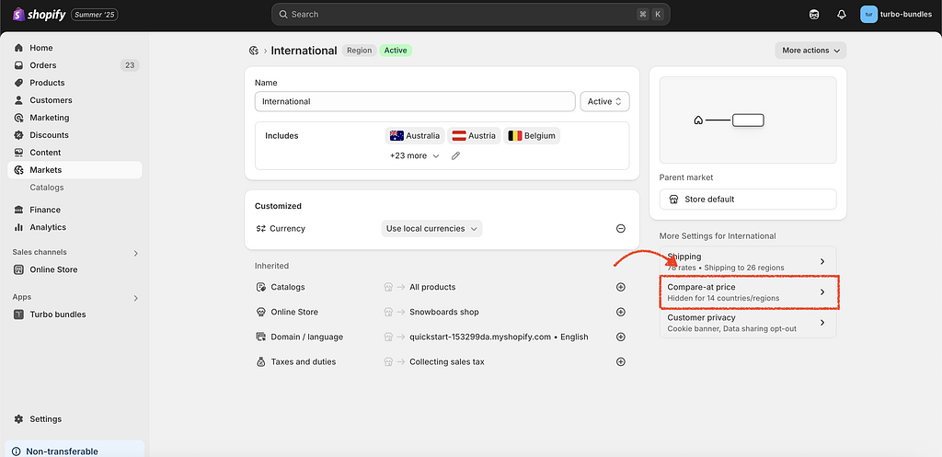Screen dimensions: 942x457
Task: Click the pencil icon to edit included countries
Action: [455, 156]
